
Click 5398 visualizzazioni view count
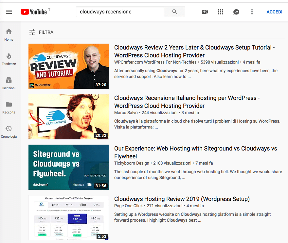tap(220, 62)
